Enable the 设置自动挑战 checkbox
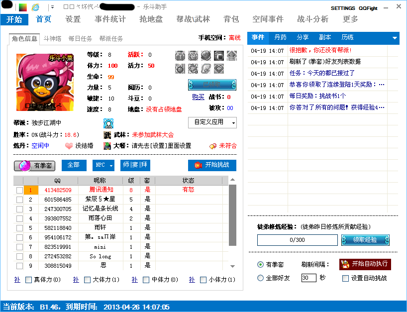The height and width of the screenshot is (312, 407). click(346, 278)
